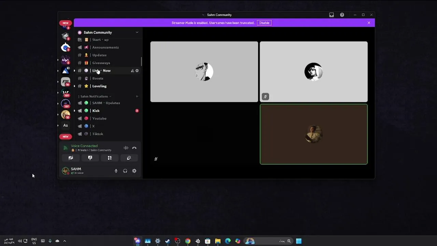Screen dimensions: 437x246
Task: Open the server with badge 137
Action: 66,104
